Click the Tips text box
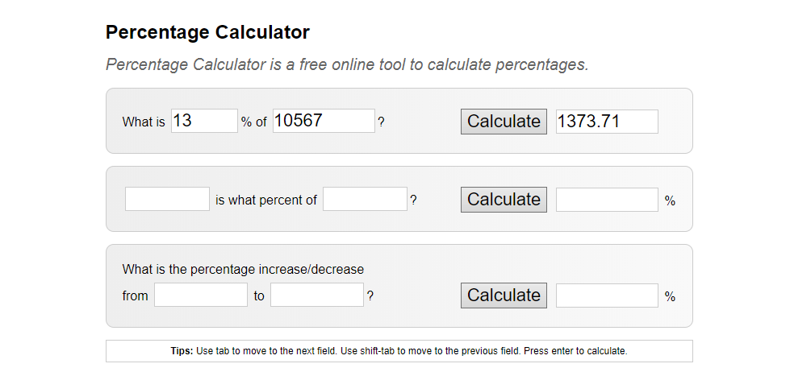The image size is (790, 372). coord(399,351)
